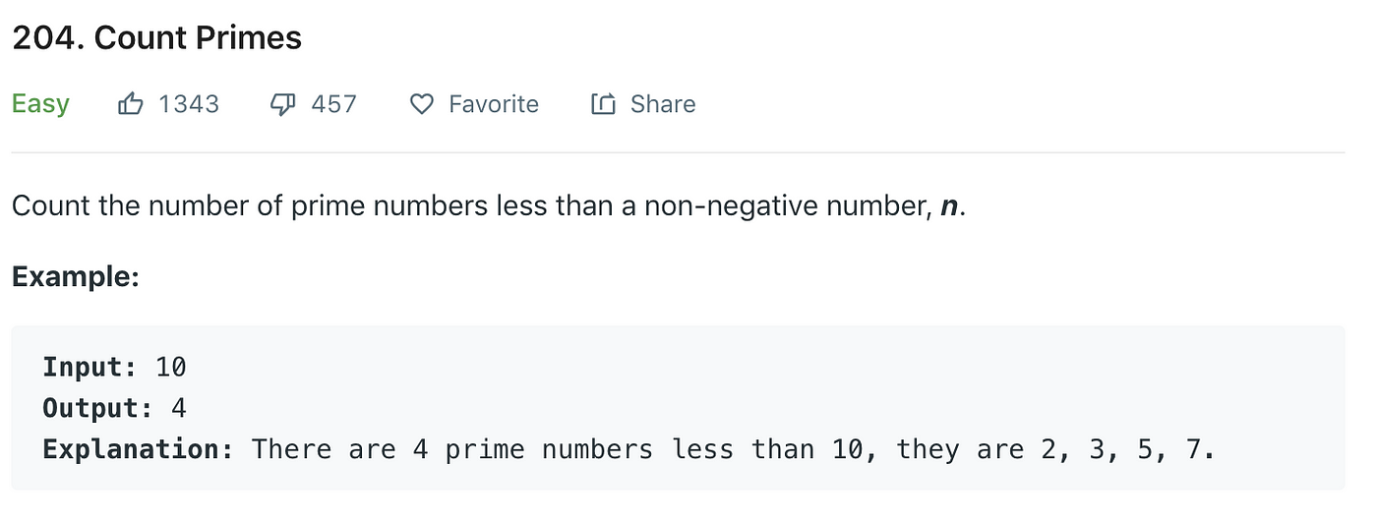Image resolution: width=1377 pixels, height=524 pixels.
Task: Click the Example: heading
Action: point(76,277)
